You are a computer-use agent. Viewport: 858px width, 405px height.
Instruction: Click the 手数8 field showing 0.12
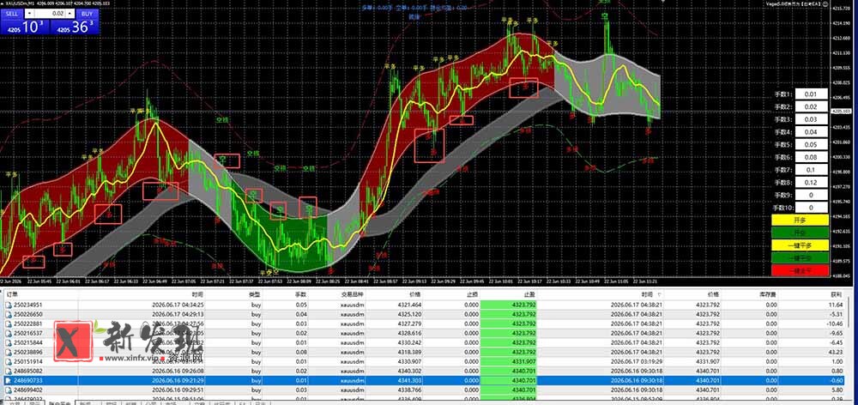pyautogui.click(x=812, y=182)
